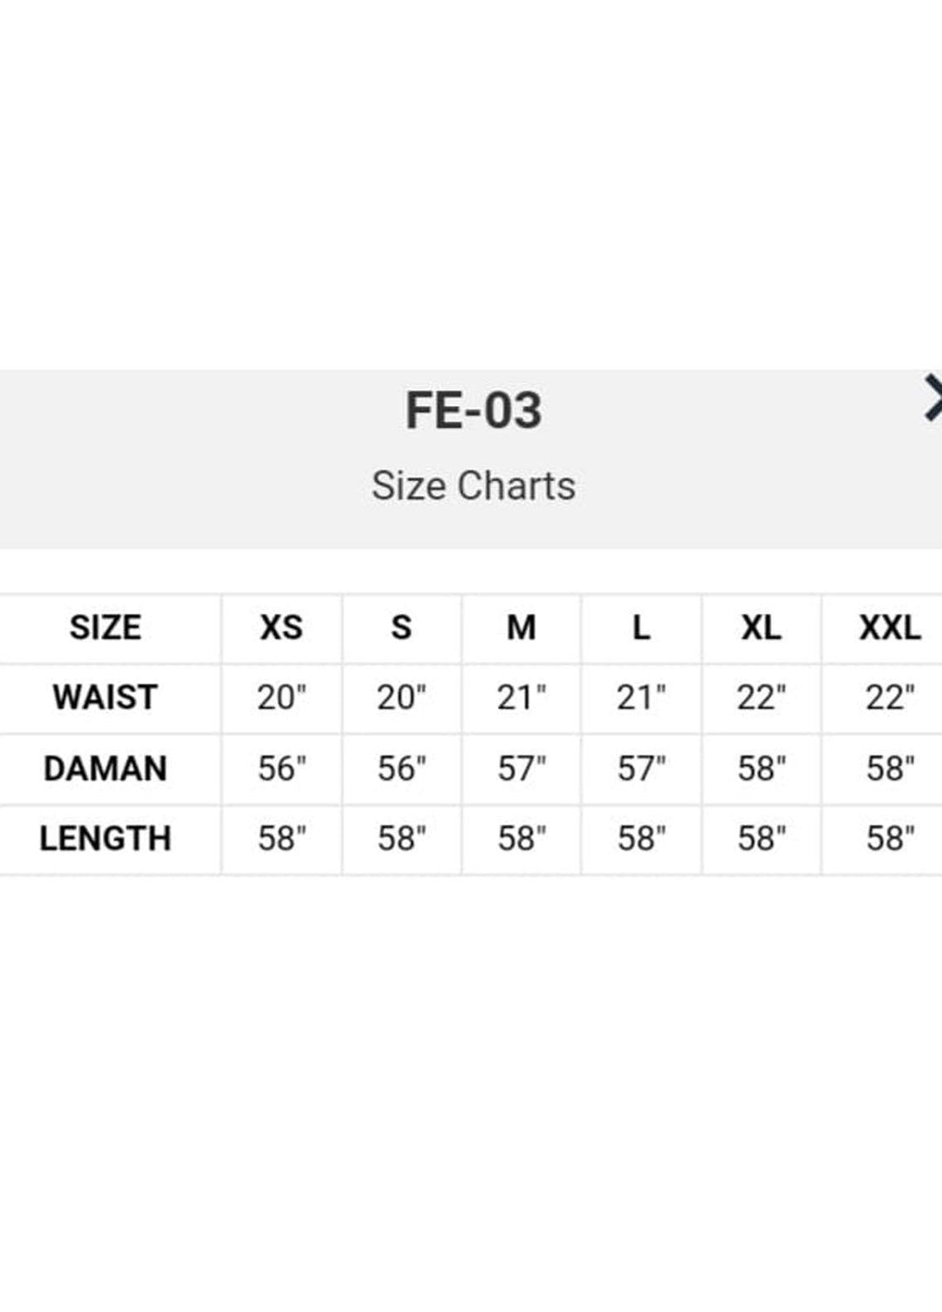Click the WAIST row label
The width and height of the screenshot is (942, 1312).
(x=106, y=697)
